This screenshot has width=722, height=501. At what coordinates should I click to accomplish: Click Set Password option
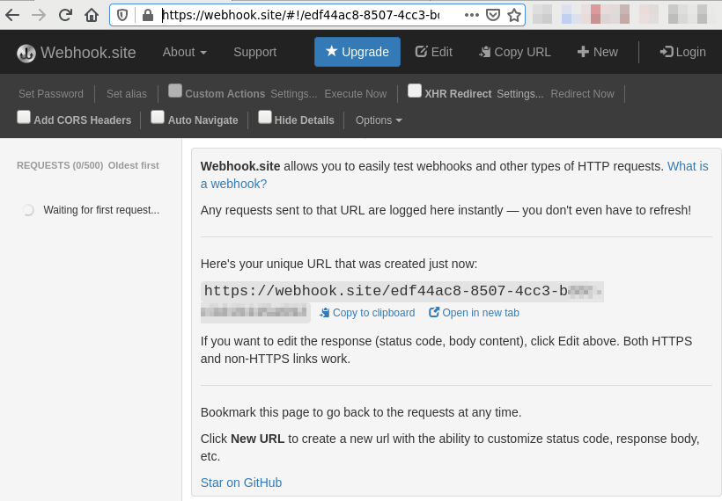(x=51, y=94)
